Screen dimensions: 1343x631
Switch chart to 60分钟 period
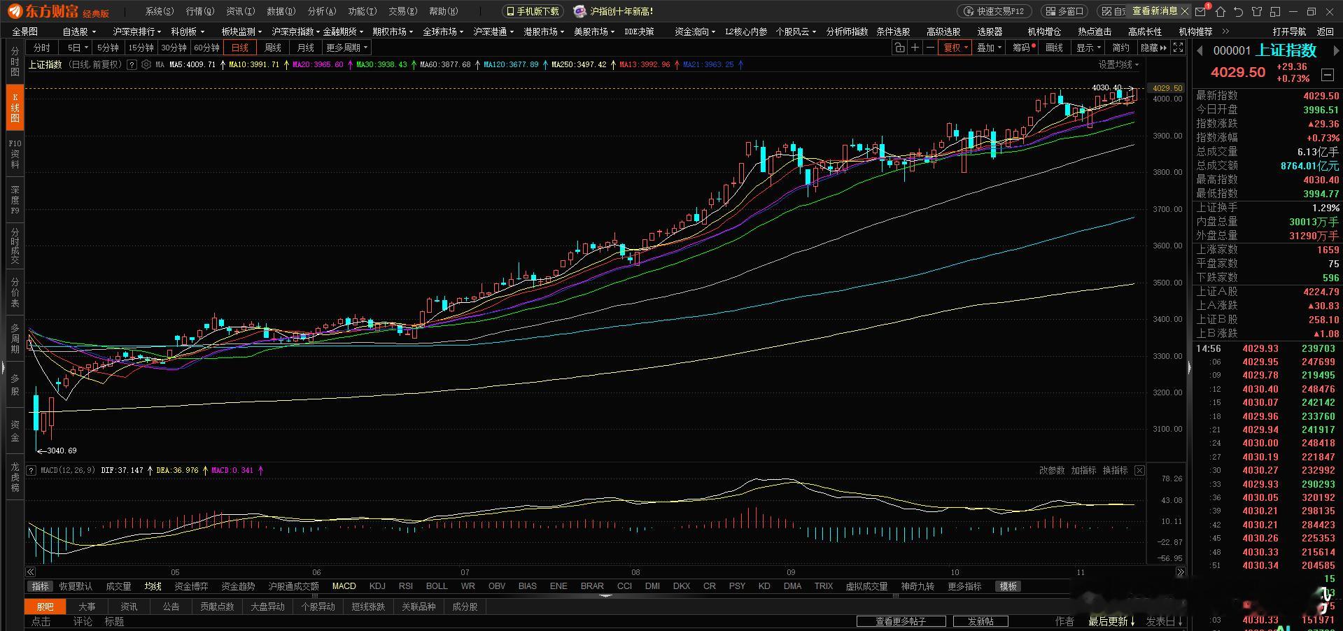(206, 48)
